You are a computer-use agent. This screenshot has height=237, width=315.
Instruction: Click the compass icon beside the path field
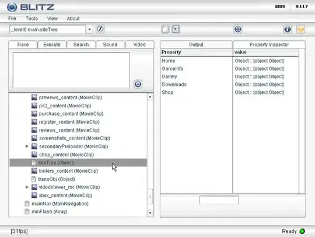[x=100, y=29]
